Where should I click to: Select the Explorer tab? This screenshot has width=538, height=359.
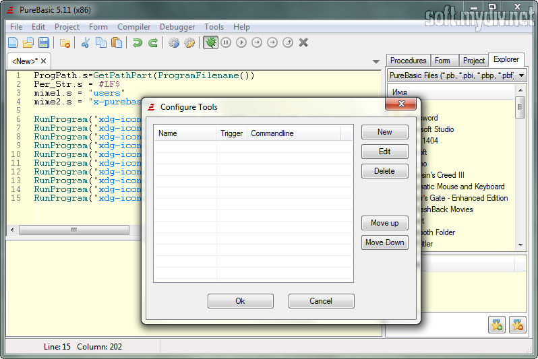[x=506, y=59]
